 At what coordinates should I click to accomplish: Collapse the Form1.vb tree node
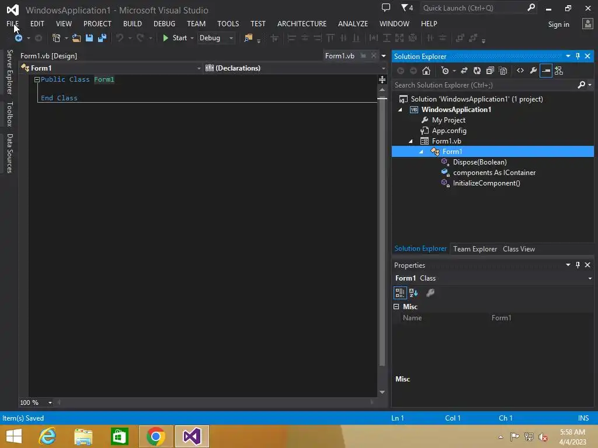coord(411,141)
